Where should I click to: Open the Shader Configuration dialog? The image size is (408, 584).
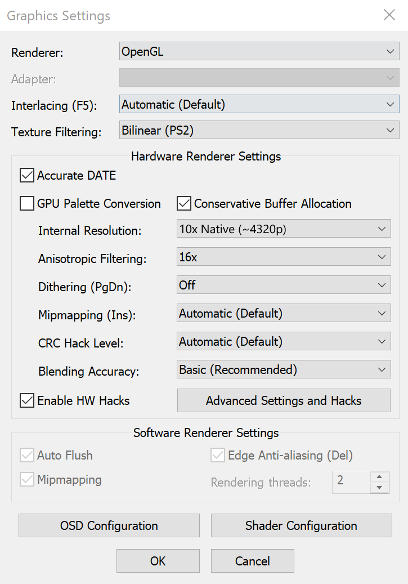(x=301, y=525)
